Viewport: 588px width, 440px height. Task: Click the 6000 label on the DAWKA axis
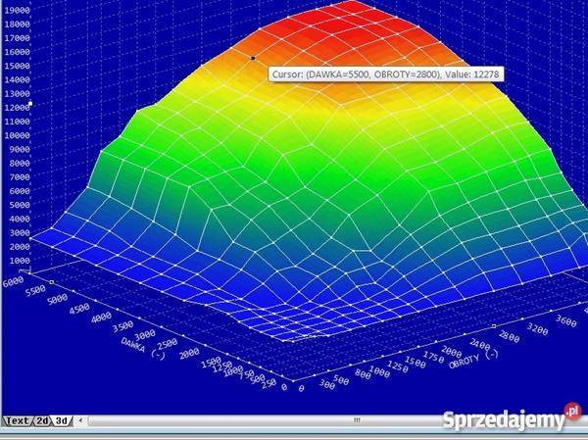(x=14, y=281)
